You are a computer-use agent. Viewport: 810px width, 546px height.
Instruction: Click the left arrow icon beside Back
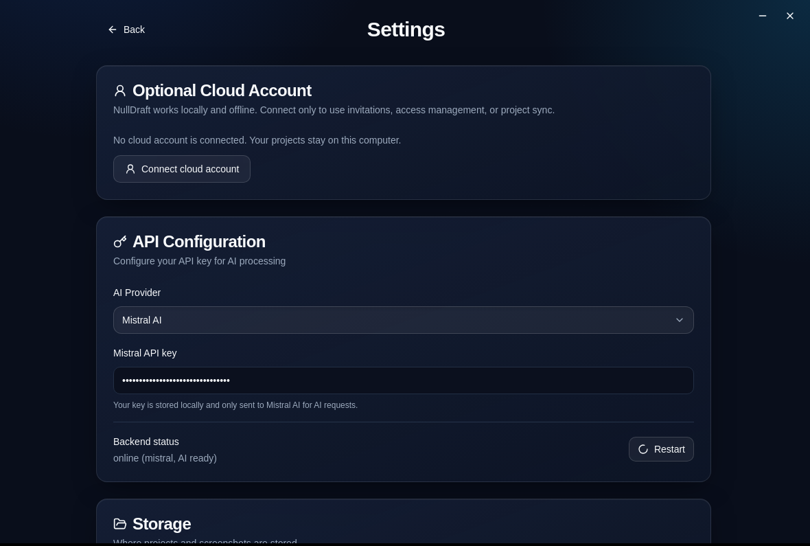pyautogui.click(x=112, y=30)
